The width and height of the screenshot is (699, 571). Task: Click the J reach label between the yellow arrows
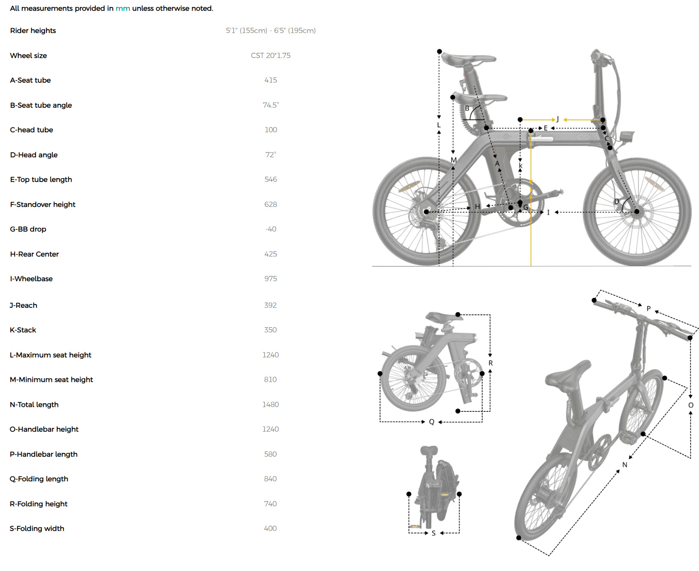tap(558, 119)
